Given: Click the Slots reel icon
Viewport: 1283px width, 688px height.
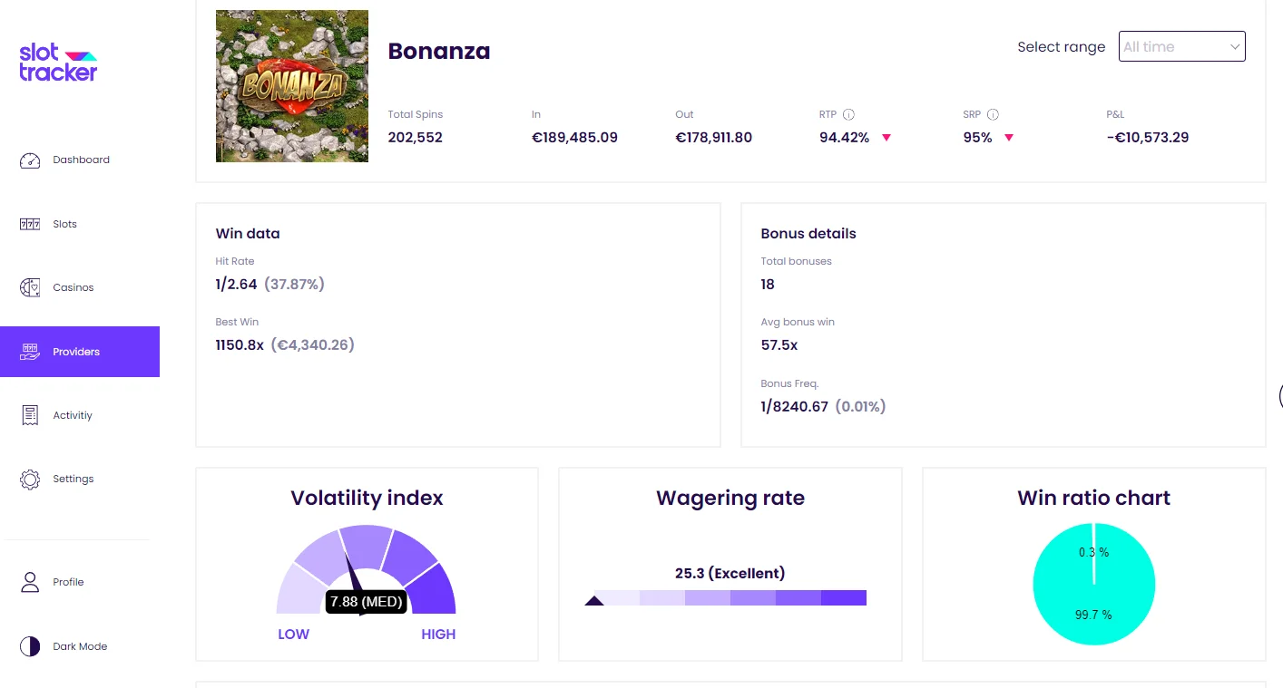Looking at the screenshot, I should (x=30, y=224).
